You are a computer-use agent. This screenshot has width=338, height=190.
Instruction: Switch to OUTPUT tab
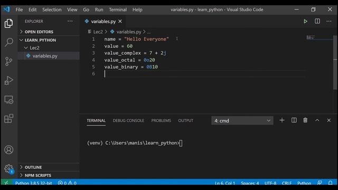(185, 121)
